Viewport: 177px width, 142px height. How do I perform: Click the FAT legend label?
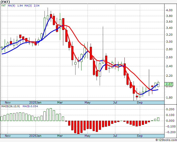pyautogui.click(x=3, y=6)
